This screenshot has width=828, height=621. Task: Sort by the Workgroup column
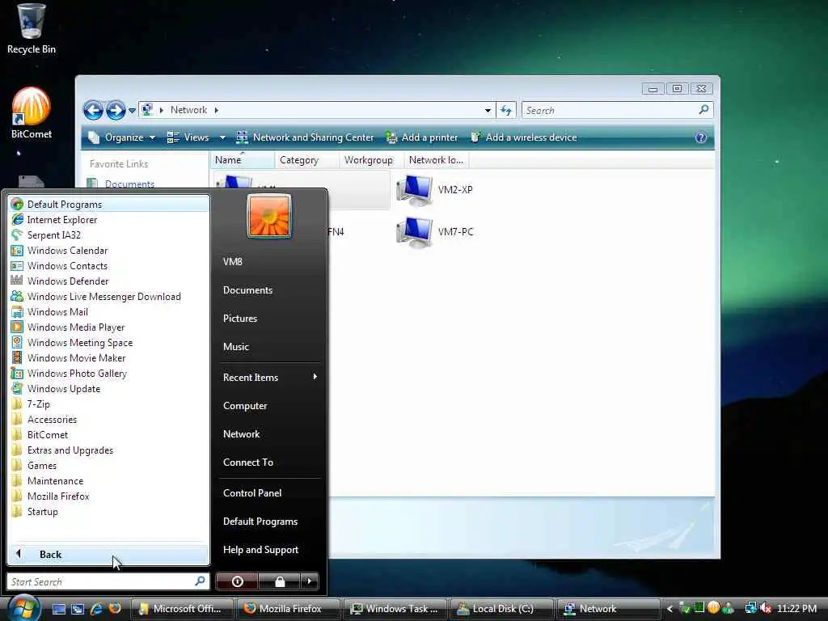pyautogui.click(x=371, y=160)
